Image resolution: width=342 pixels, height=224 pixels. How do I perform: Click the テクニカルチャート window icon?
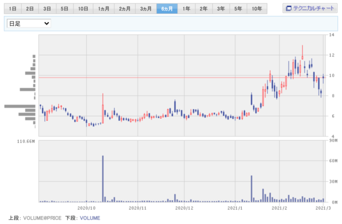(x=288, y=9)
